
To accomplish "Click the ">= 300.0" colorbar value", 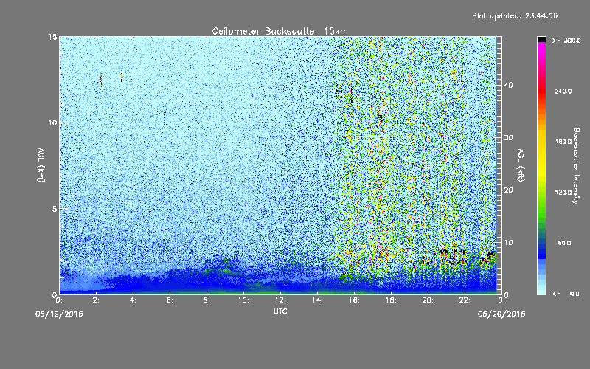I will click(x=566, y=41).
